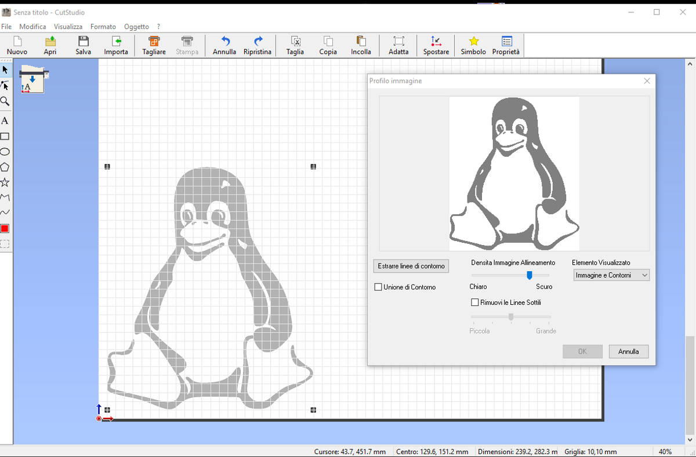The image size is (696, 457).
Task: Open the File menu
Action: (x=6, y=27)
